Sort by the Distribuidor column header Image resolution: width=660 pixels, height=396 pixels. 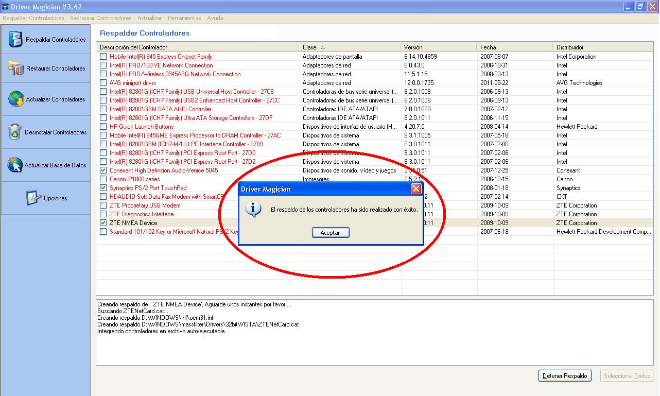click(603, 47)
